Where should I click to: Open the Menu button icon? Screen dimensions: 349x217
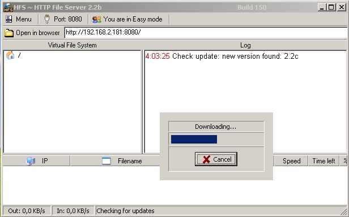point(8,19)
